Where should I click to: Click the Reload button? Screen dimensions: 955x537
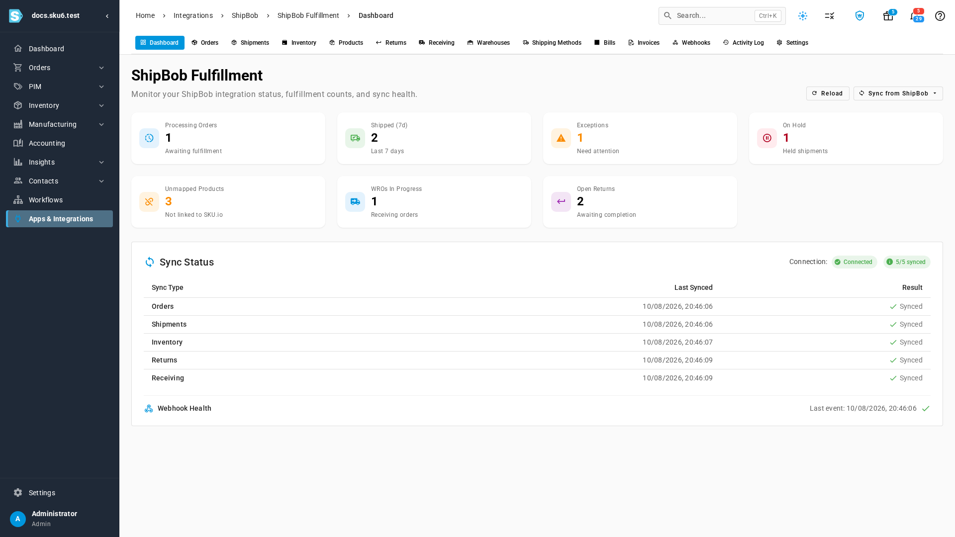pos(828,93)
